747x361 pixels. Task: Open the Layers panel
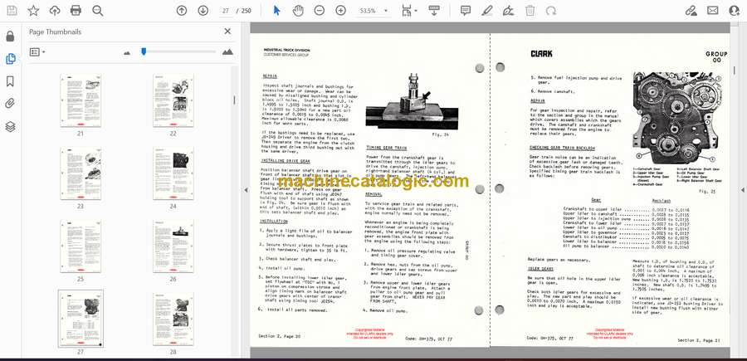[11, 126]
